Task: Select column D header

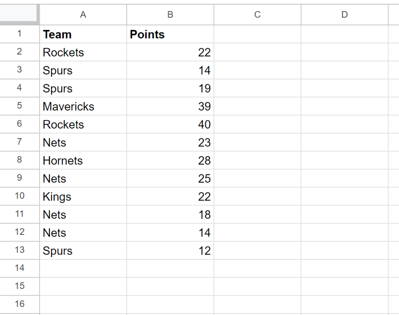Action: tap(344, 15)
